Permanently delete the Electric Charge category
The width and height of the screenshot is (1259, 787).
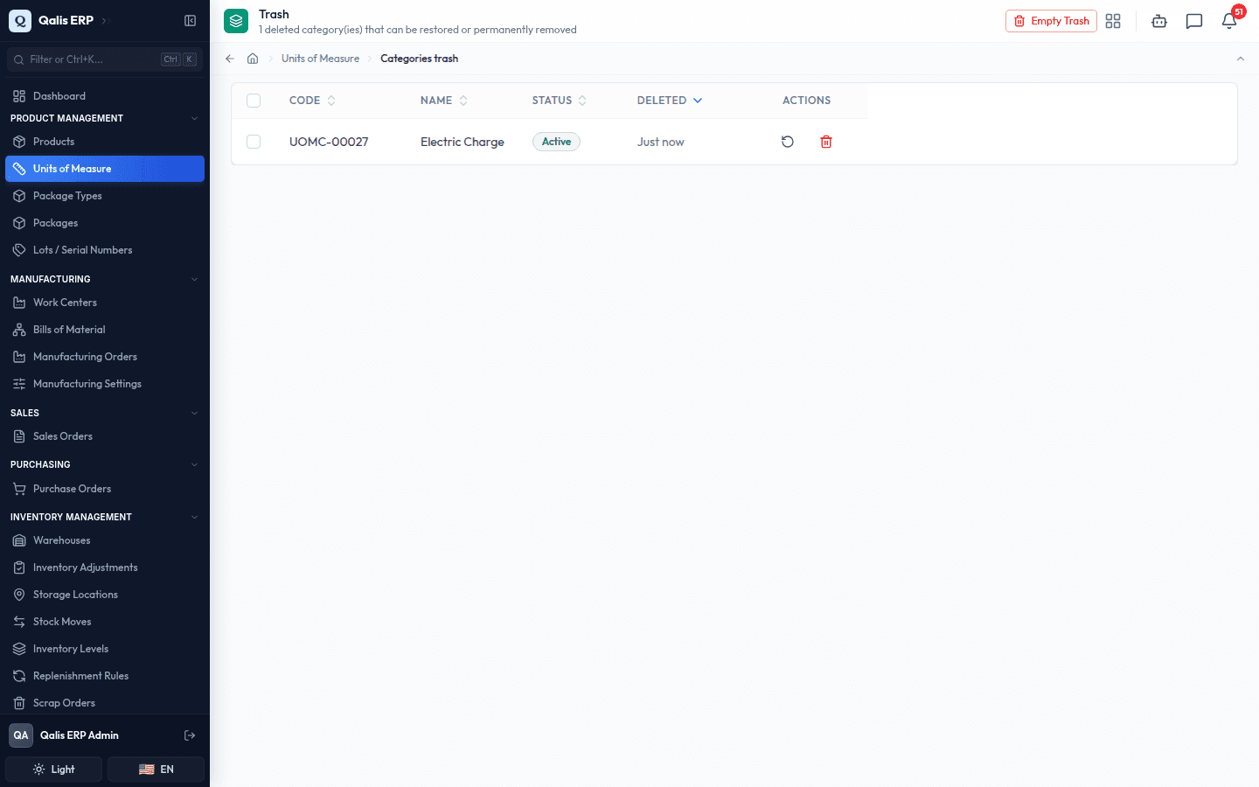(x=826, y=142)
